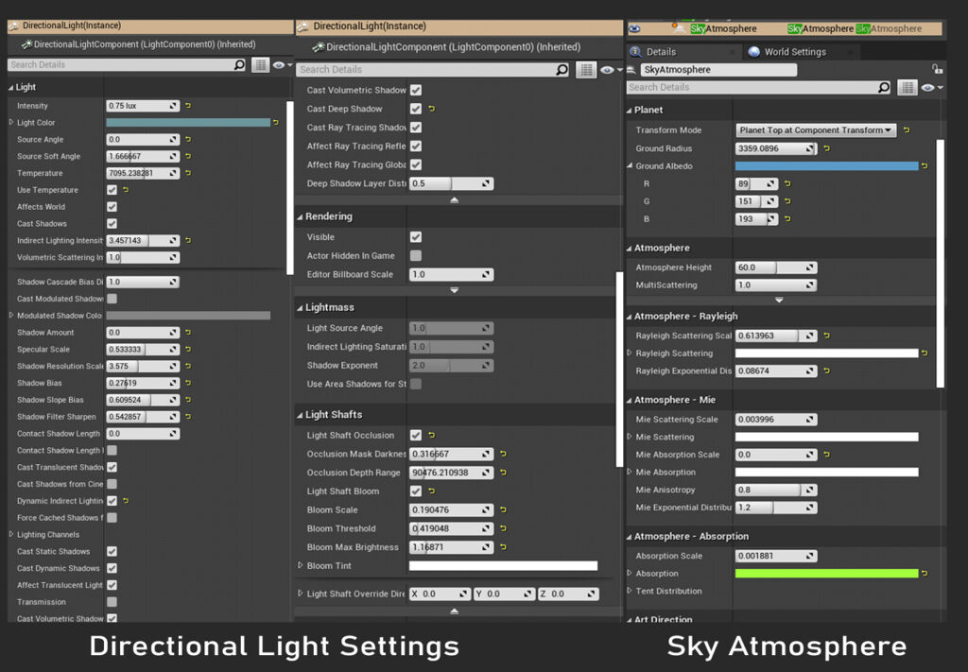Screen dimensions: 968x672
Task: Open property matrix grid icon in left panel
Action: click(261, 65)
